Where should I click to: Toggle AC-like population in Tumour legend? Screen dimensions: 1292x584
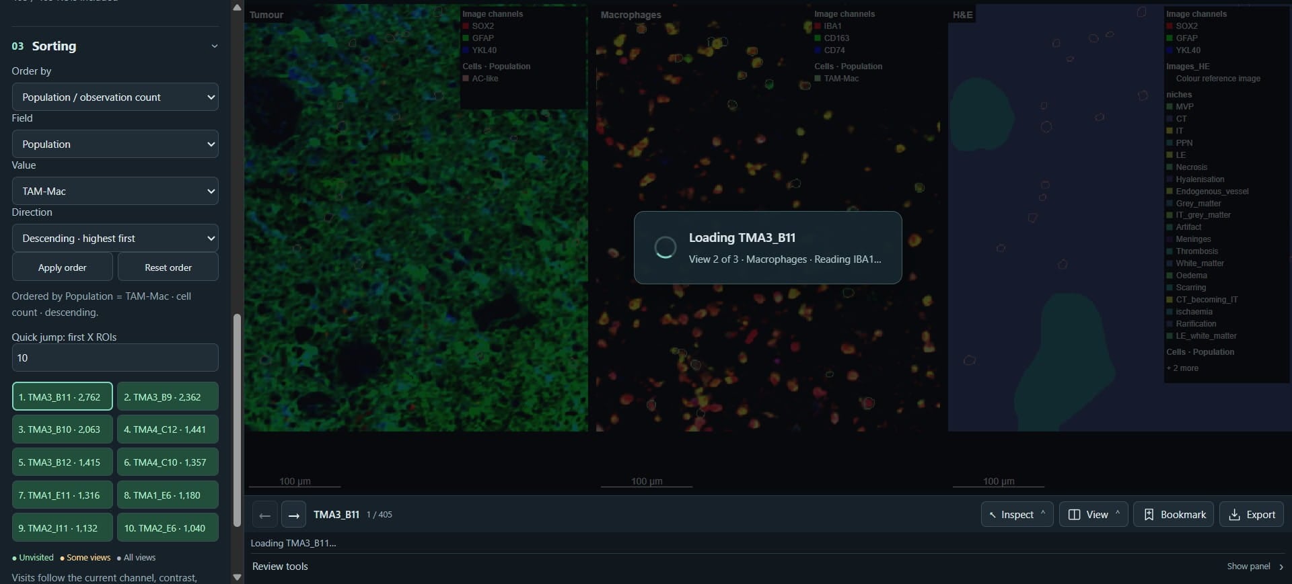(480, 79)
